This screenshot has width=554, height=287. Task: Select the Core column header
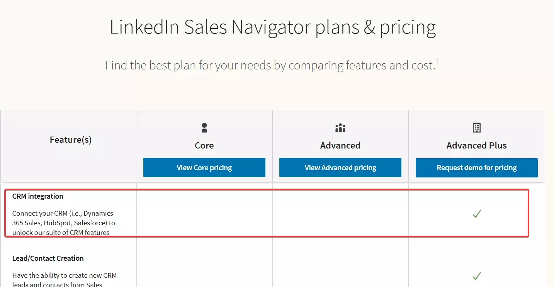tap(204, 145)
